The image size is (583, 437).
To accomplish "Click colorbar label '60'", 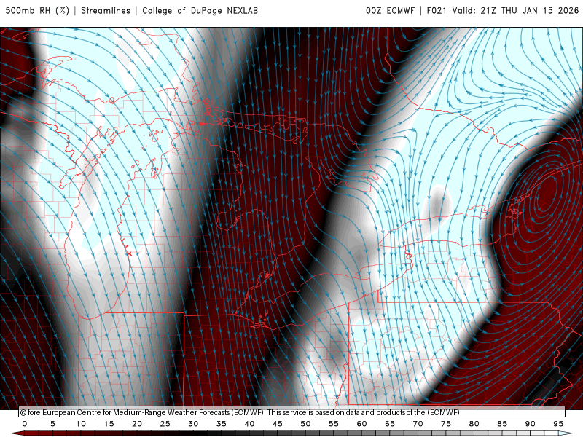I will (361, 424).
